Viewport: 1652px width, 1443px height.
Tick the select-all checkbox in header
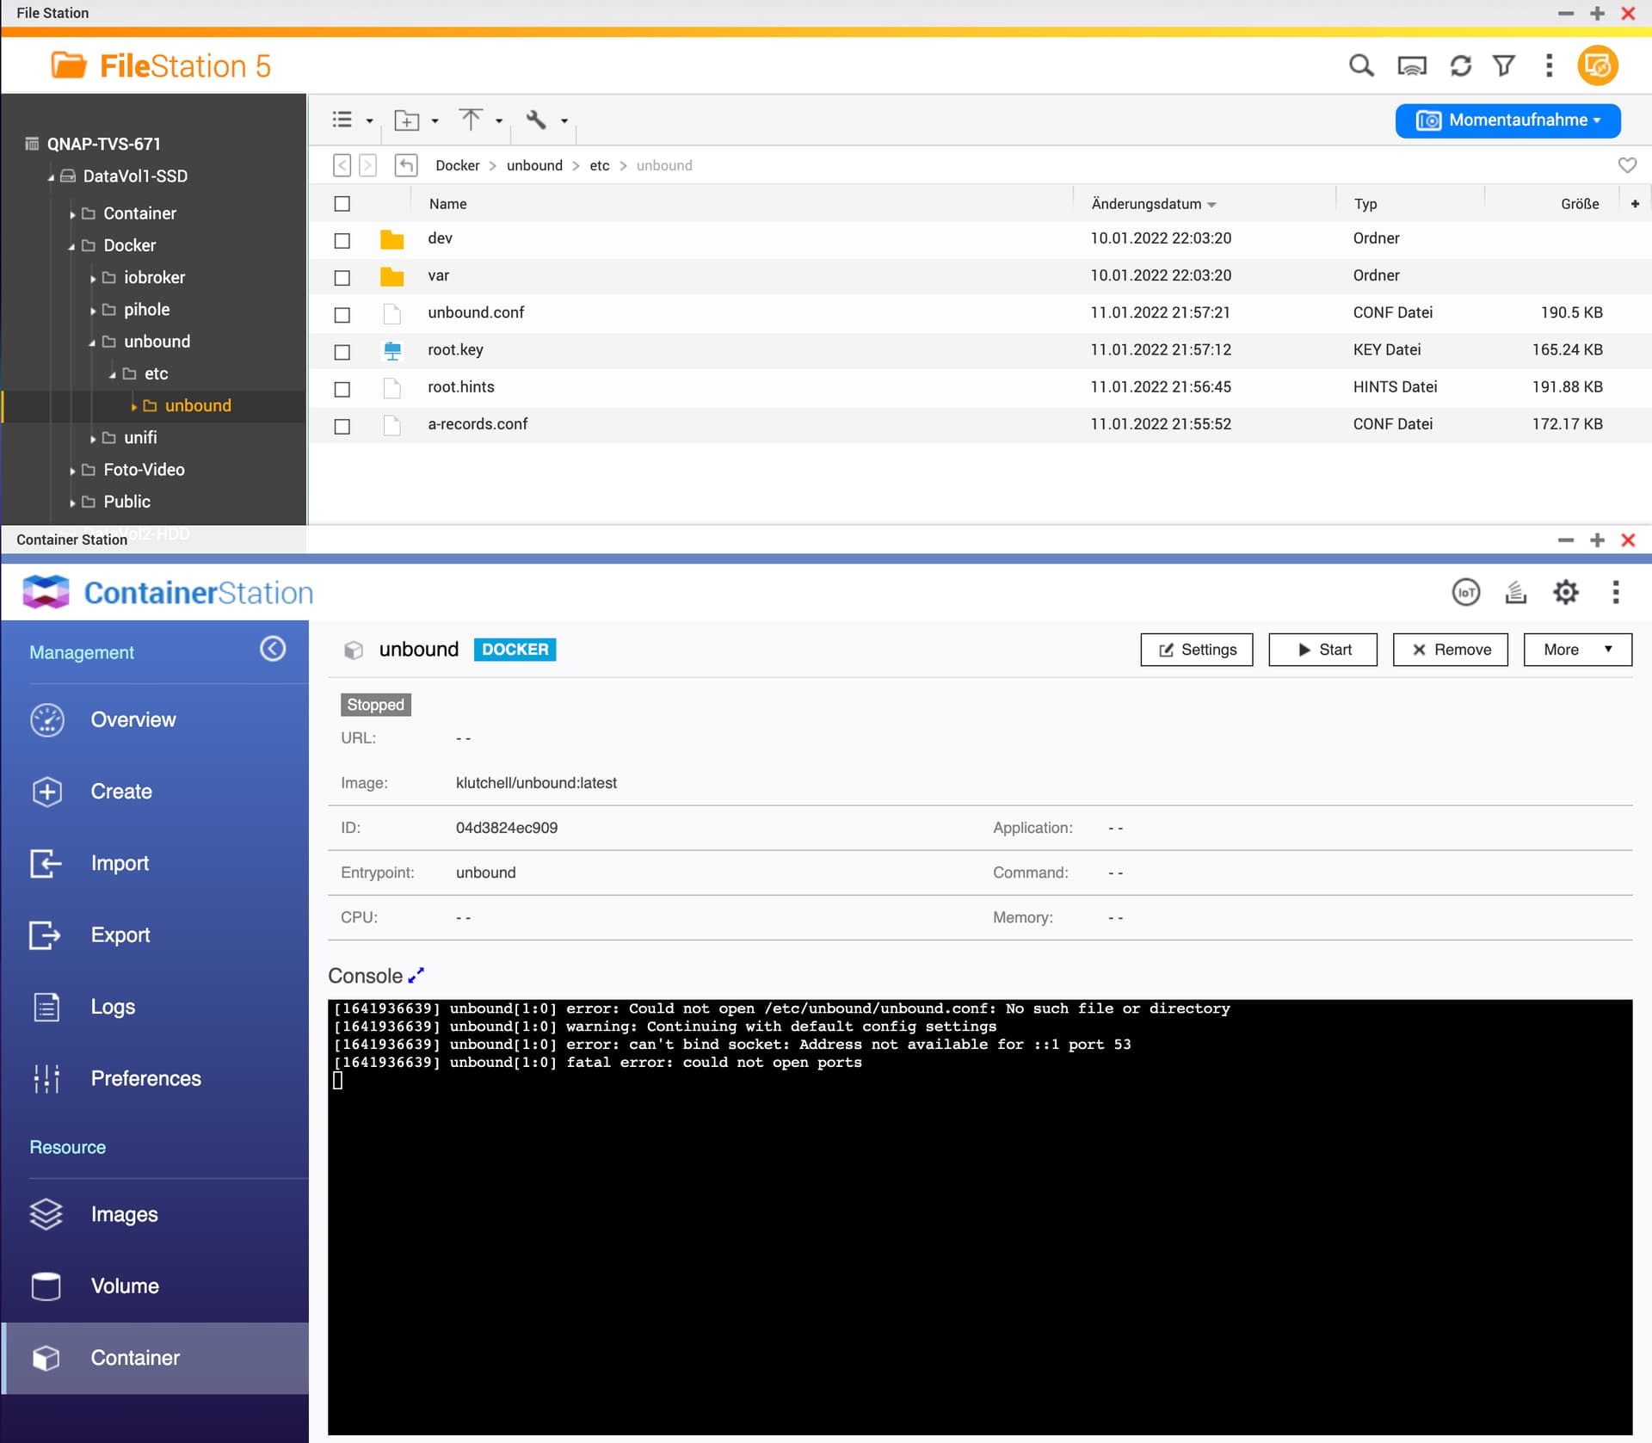(342, 204)
